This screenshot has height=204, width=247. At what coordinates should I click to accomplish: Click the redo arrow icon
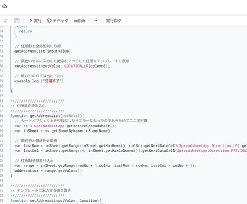coord(5,20)
